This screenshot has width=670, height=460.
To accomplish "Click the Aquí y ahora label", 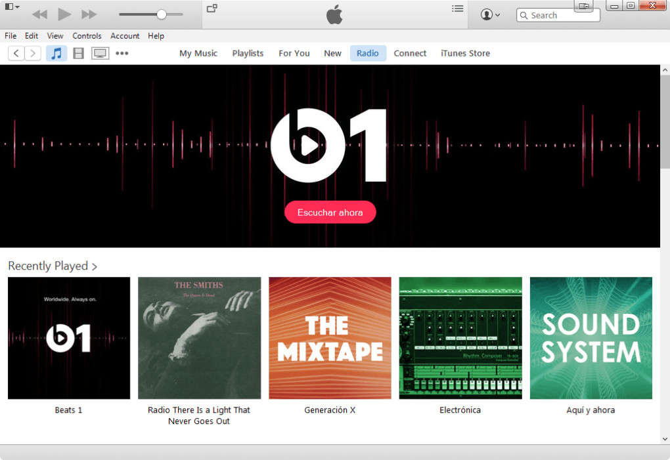I will click(591, 410).
